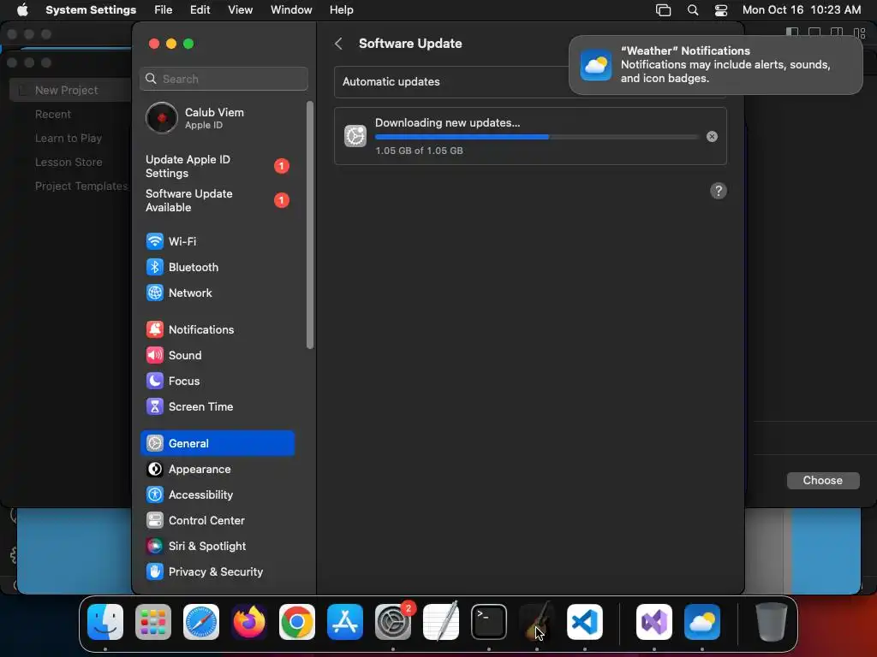Viewport: 877px width, 657px height.
Task: Launch Firefox from the Dock
Action: (x=249, y=622)
